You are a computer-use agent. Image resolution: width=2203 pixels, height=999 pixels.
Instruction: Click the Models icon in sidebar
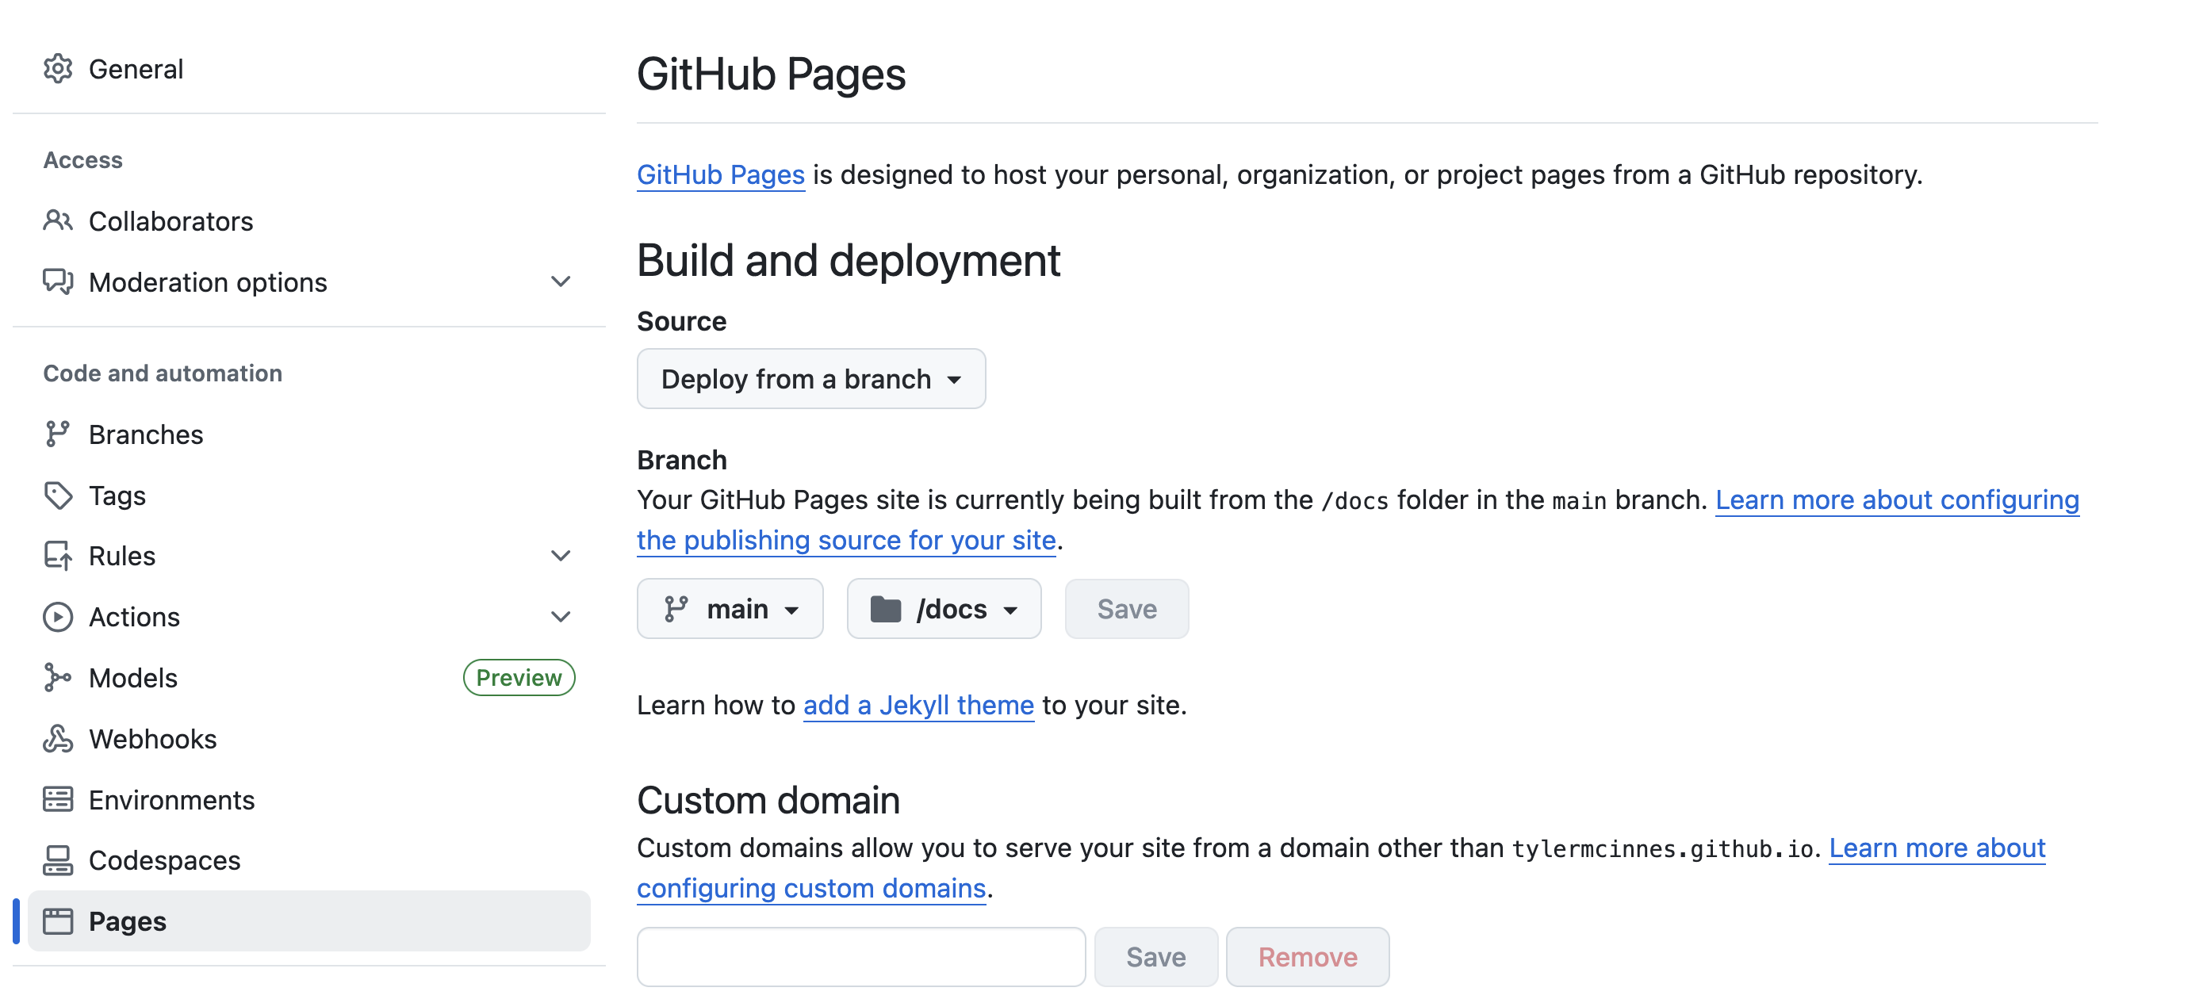57,677
